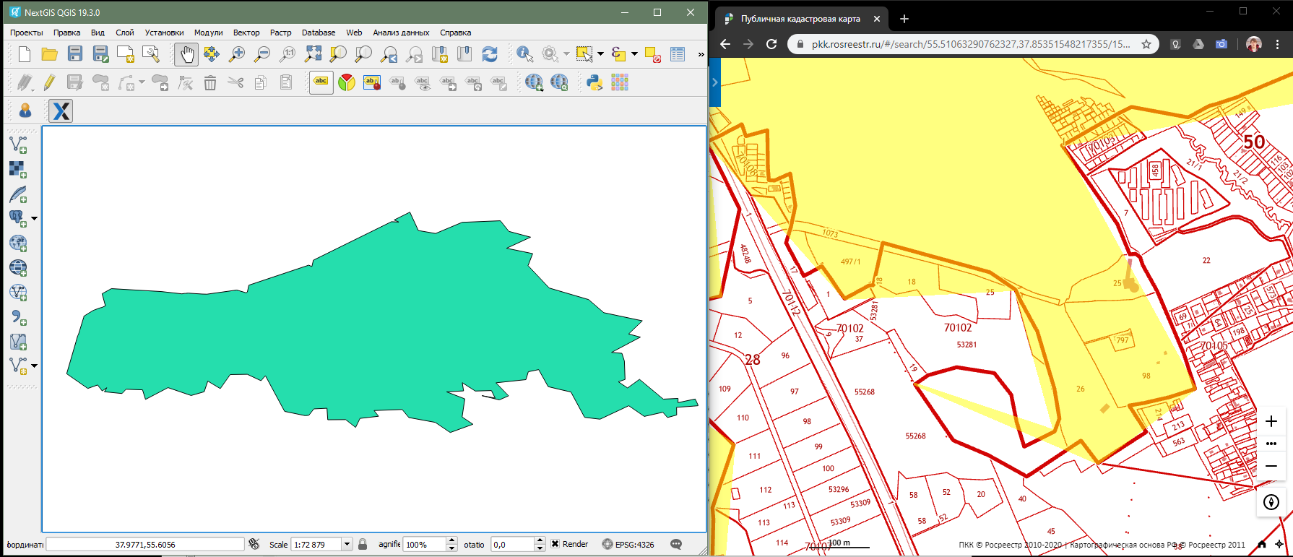Viewport: 1293px width, 557px height.
Task: Toggle the Render checkbox
Action: 555,544
